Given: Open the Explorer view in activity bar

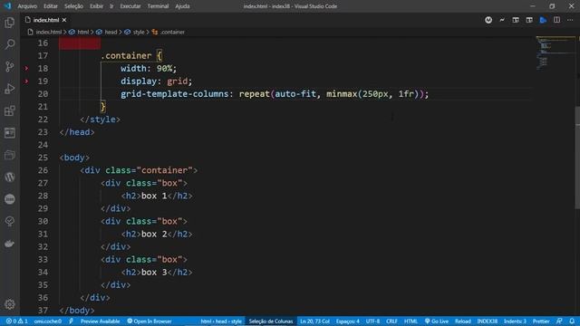Looking at the screenshot, I should point(10,23).
